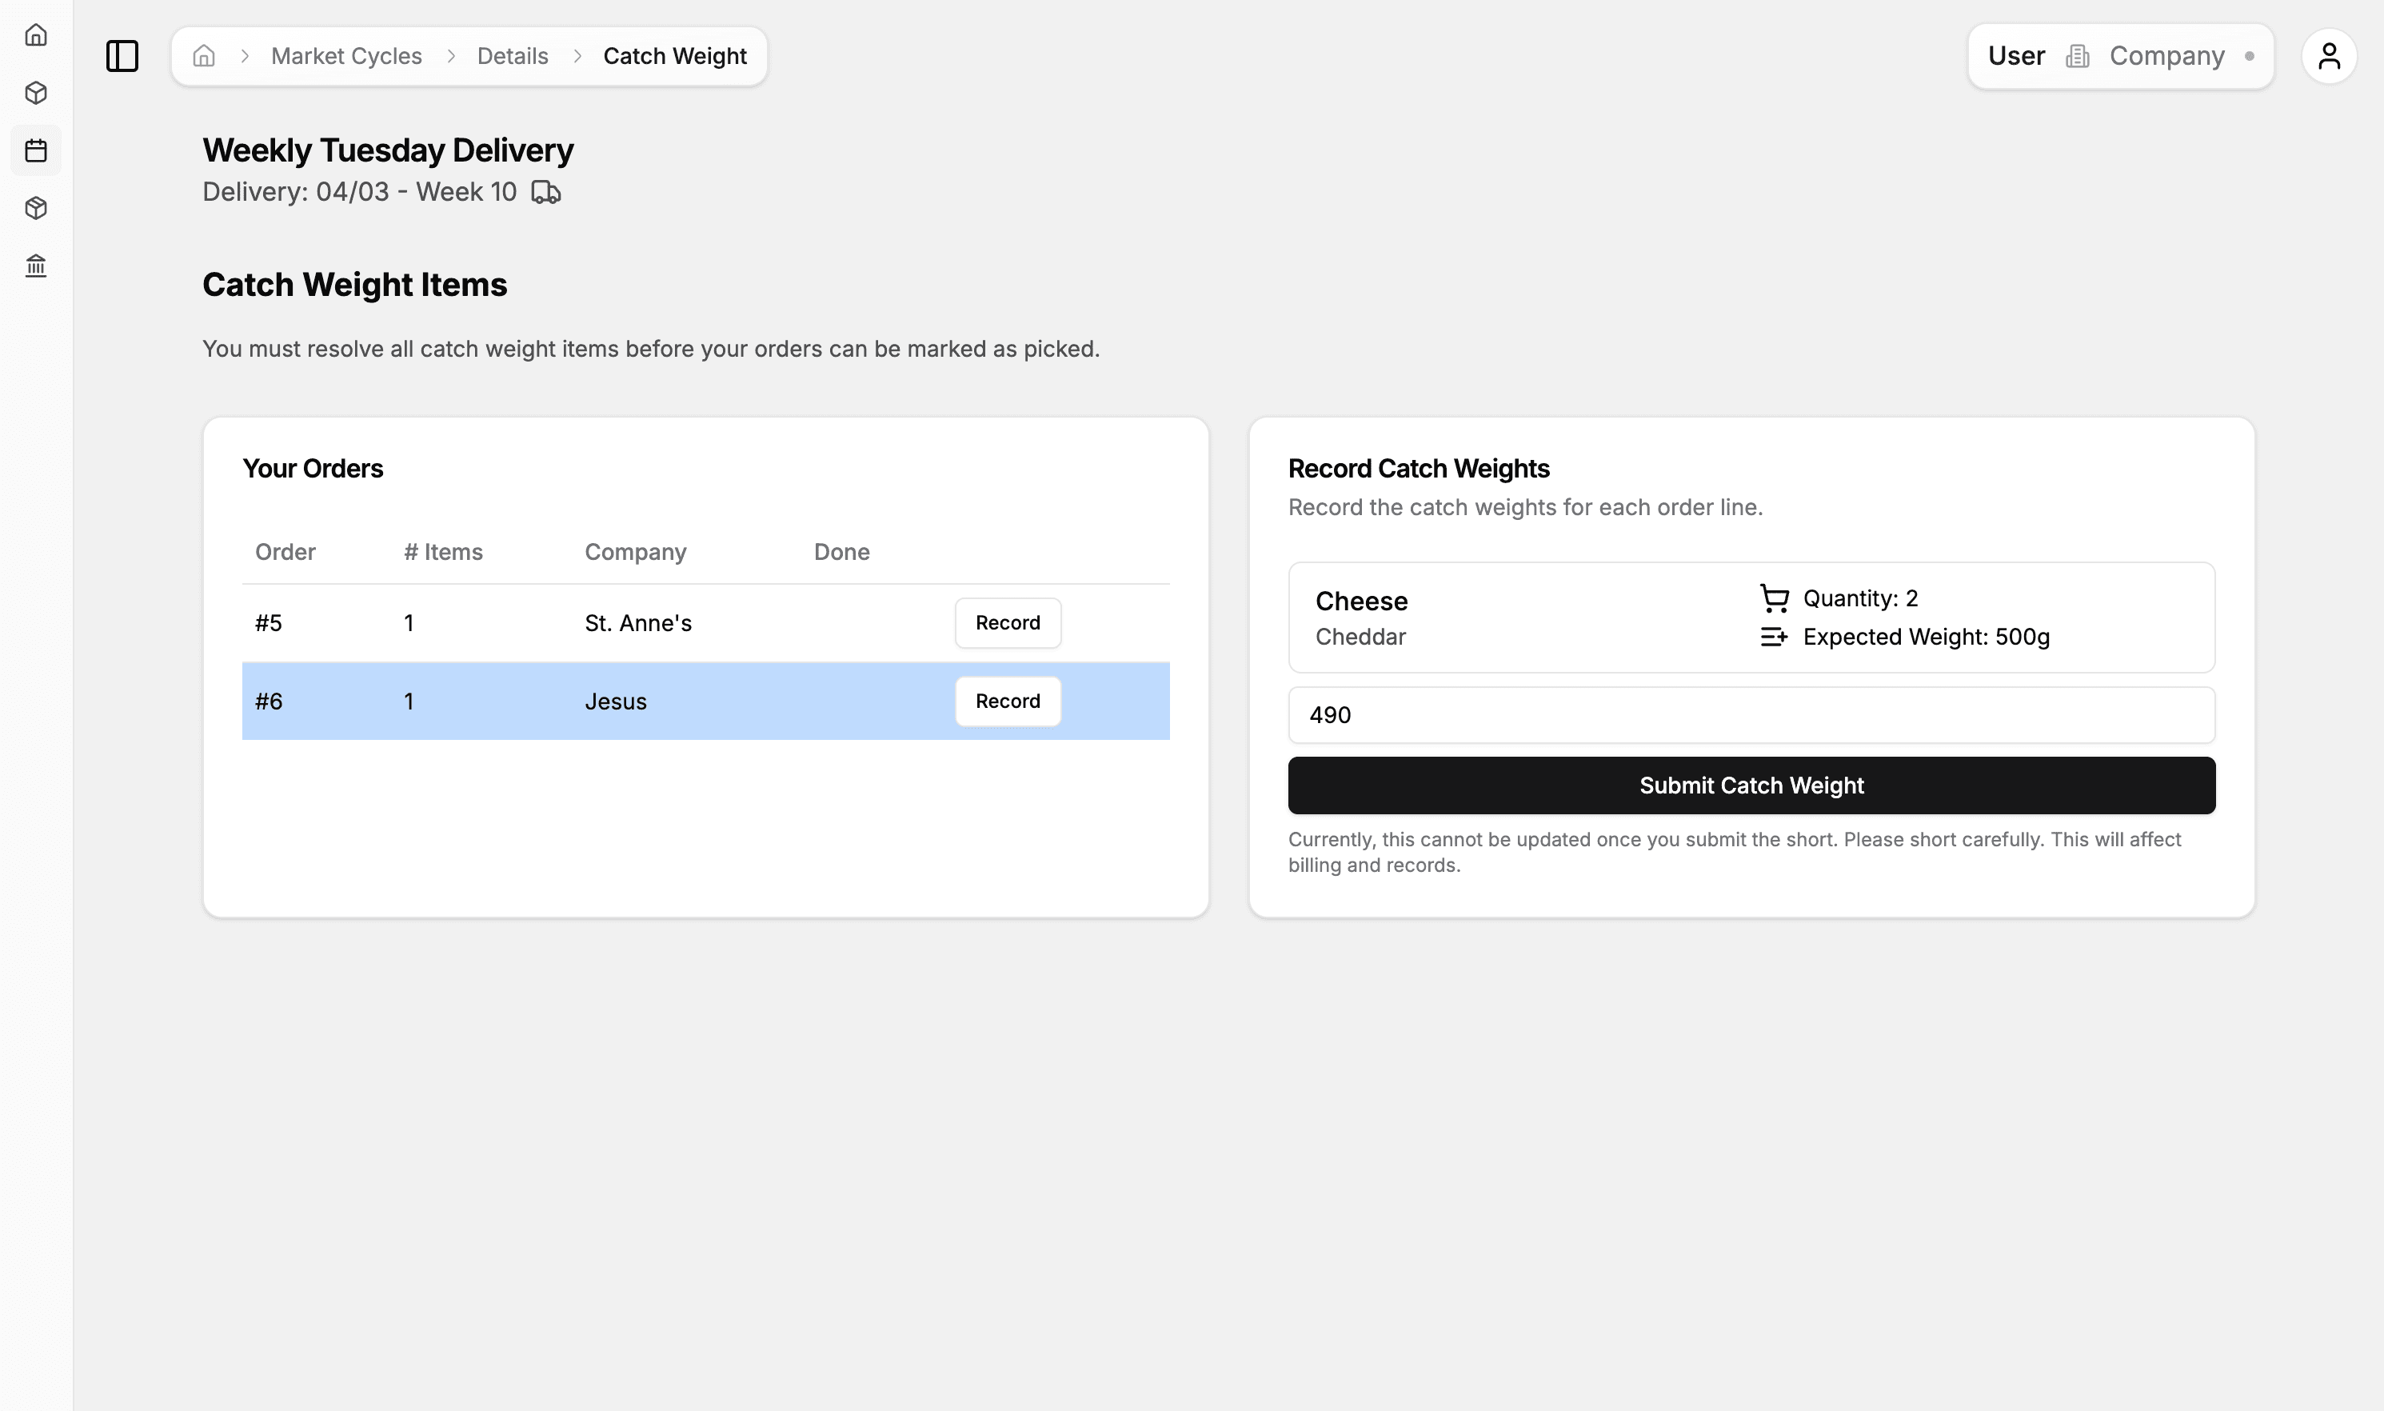The height and width of the screenshot is (1411, 2384).
Task: Click the bank building sidebar icon
Action: (x=36, y=266)
